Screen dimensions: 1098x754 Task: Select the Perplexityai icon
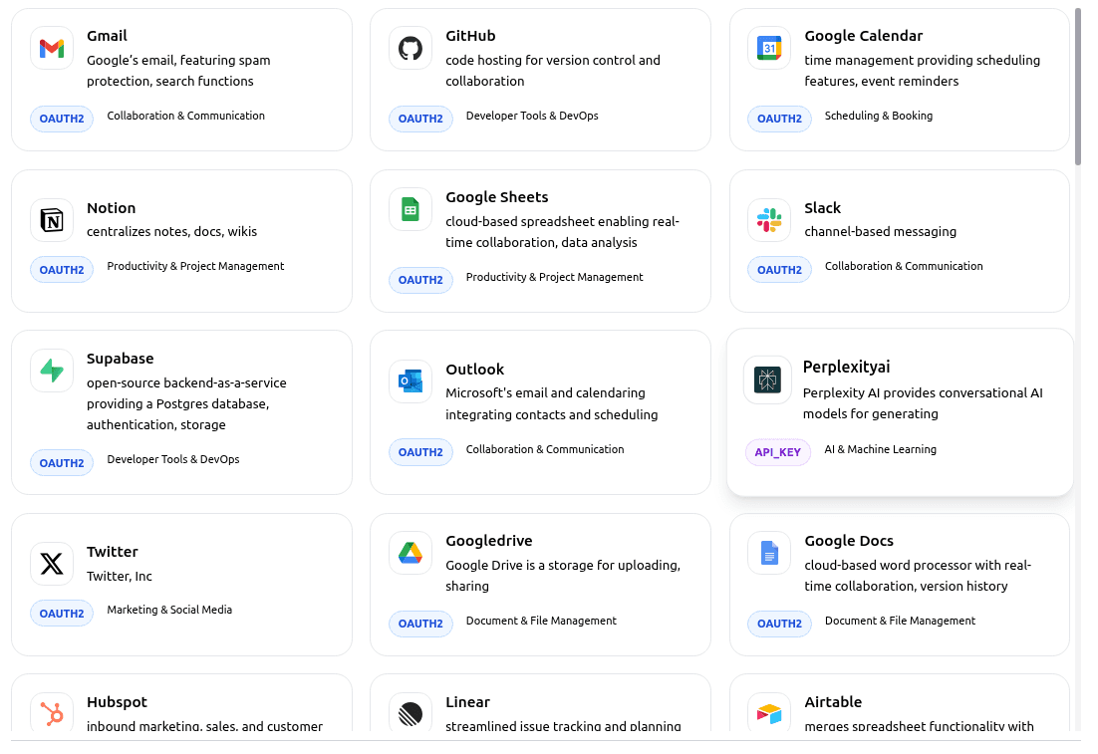pyautogui.click(x=768, y=379)
